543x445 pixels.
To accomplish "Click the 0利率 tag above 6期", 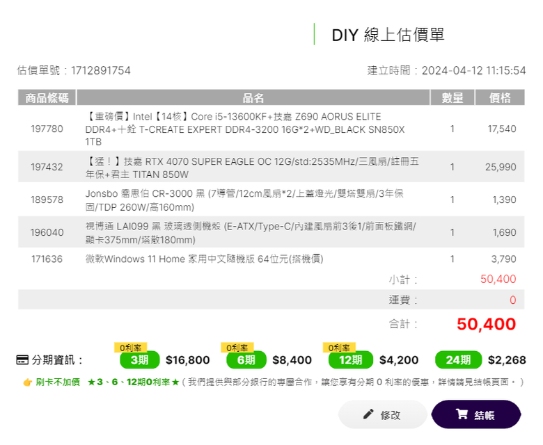I will 237,348.
